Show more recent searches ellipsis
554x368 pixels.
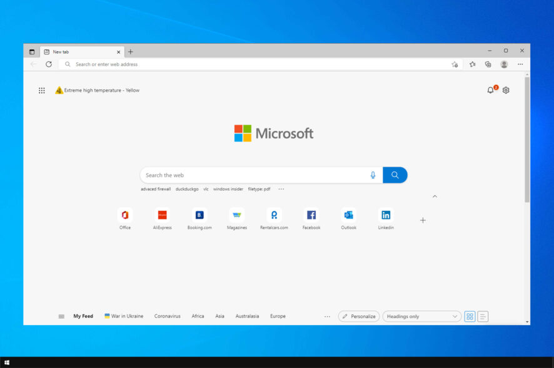[281, 189]
